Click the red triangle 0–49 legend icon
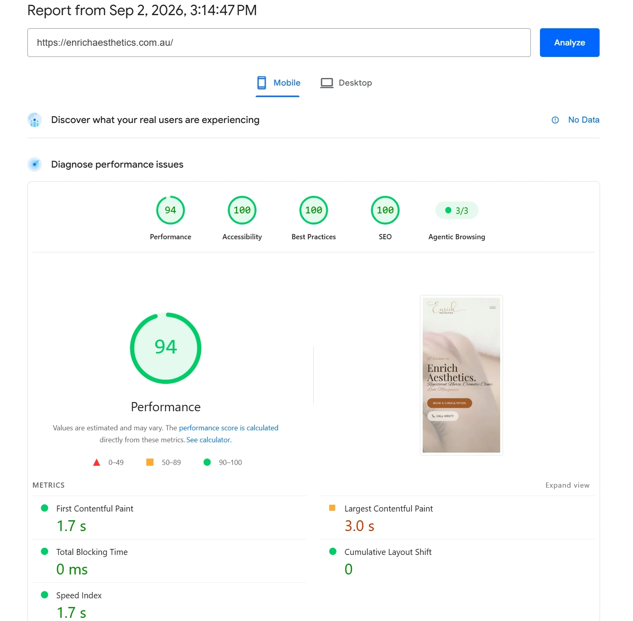Viewport: 633px width, 621px height. tap(97, 463)
